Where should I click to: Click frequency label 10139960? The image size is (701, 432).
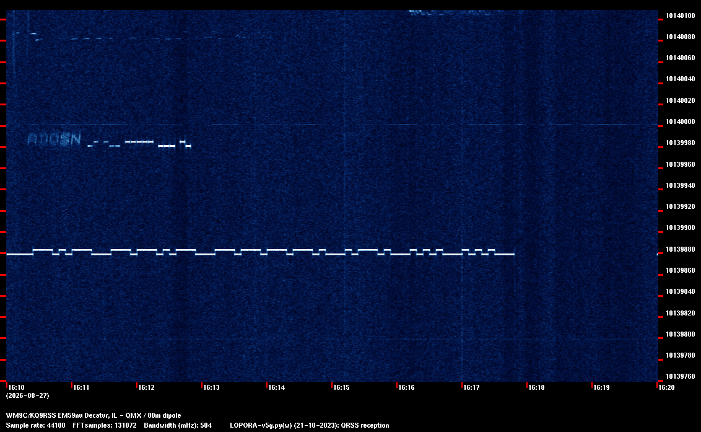pos(681,164)
